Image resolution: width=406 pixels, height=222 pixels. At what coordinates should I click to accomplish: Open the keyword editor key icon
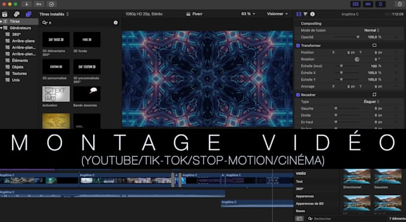pos(39,4)
